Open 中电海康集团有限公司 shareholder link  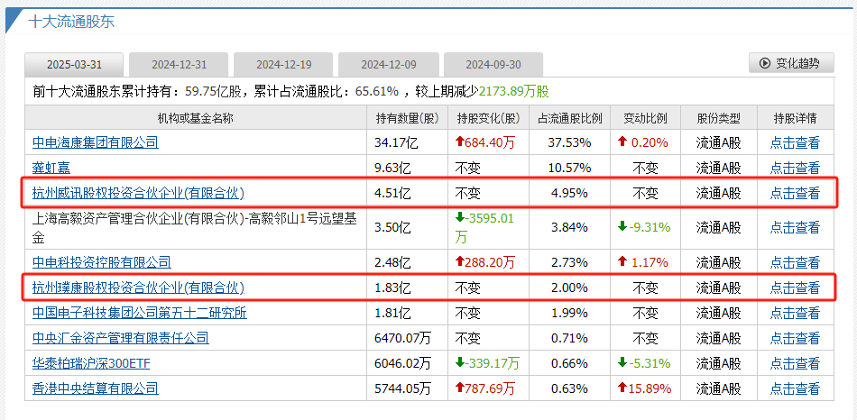(95, 143)
